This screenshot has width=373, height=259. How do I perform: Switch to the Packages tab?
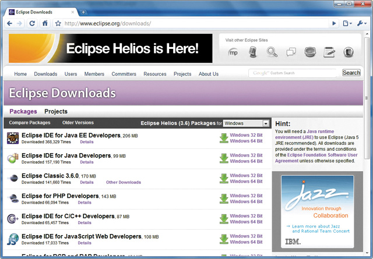[x=23, y=111]
